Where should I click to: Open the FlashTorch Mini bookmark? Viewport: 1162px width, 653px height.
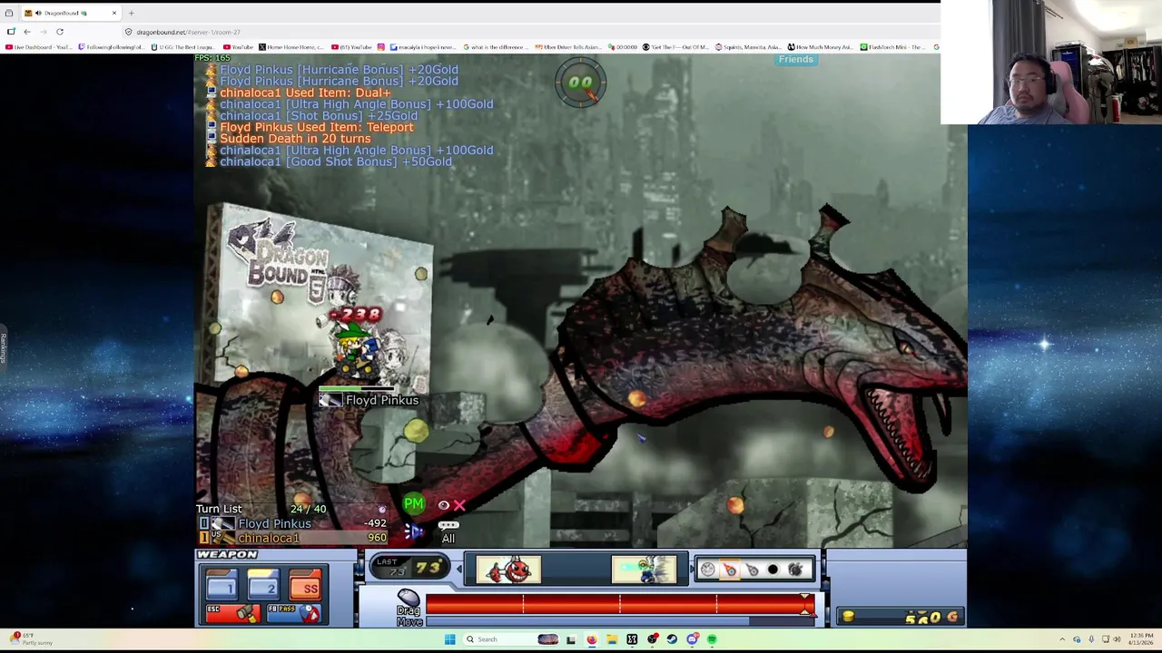point(893,47)
